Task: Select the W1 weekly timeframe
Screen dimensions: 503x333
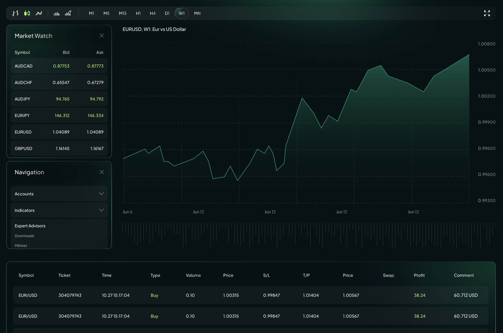Action: click(182, 13)
